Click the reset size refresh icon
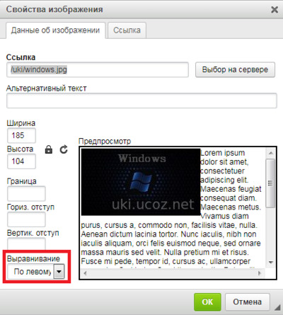The height and width of the screenshot is (315, 283). pos(64,149)
